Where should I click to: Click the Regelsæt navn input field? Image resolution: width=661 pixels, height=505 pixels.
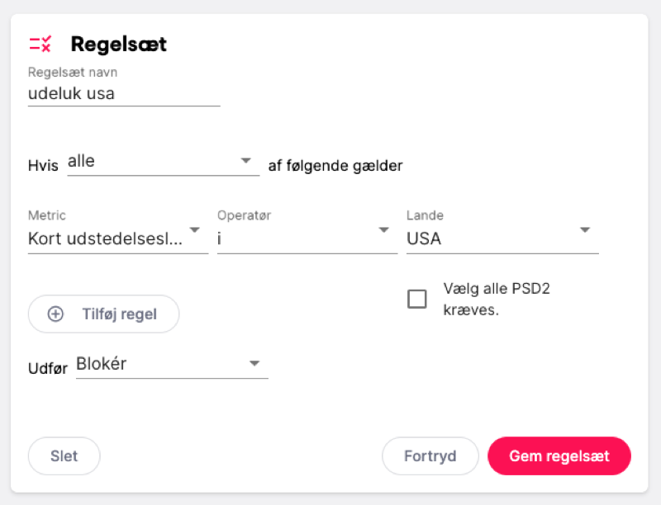coord(124,93)
